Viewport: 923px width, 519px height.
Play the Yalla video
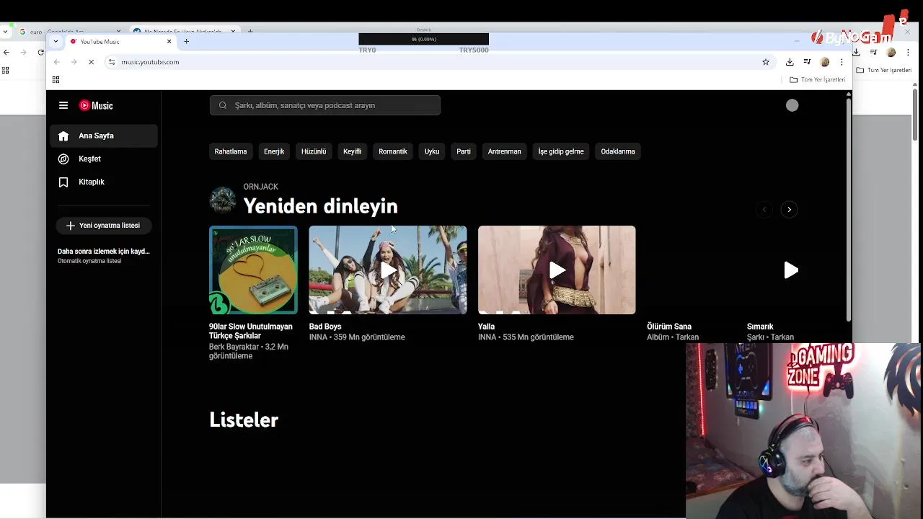pos(557,270)
